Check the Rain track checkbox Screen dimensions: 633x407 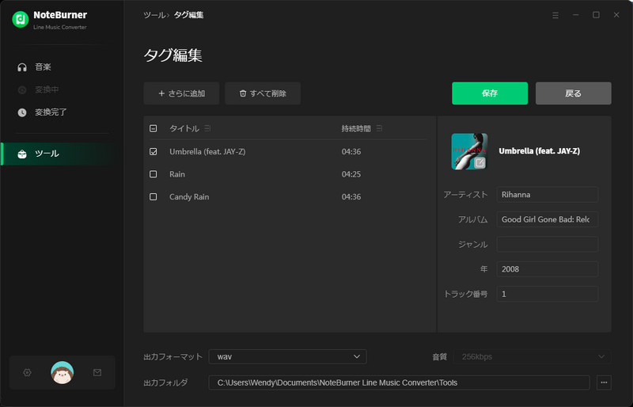[x=153, y=174]
